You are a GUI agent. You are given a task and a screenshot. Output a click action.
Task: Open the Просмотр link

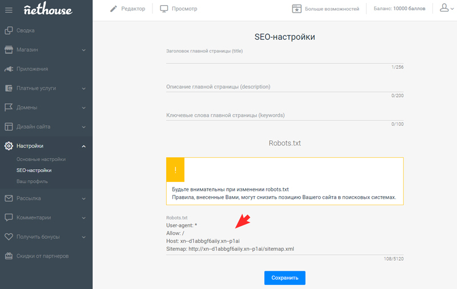(x=185, y=9)
